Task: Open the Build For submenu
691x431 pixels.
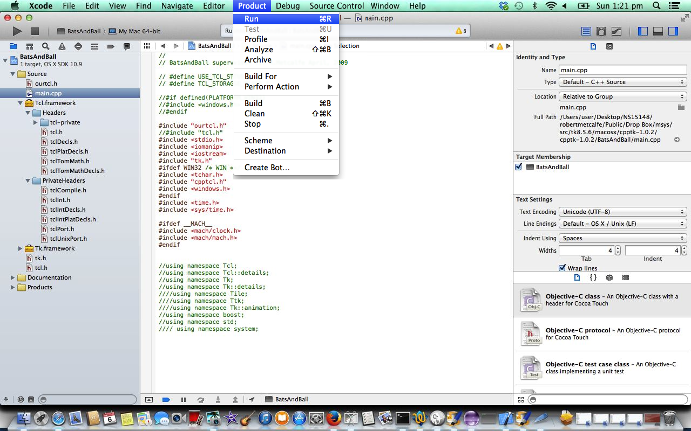Action: tap(286, 77)
